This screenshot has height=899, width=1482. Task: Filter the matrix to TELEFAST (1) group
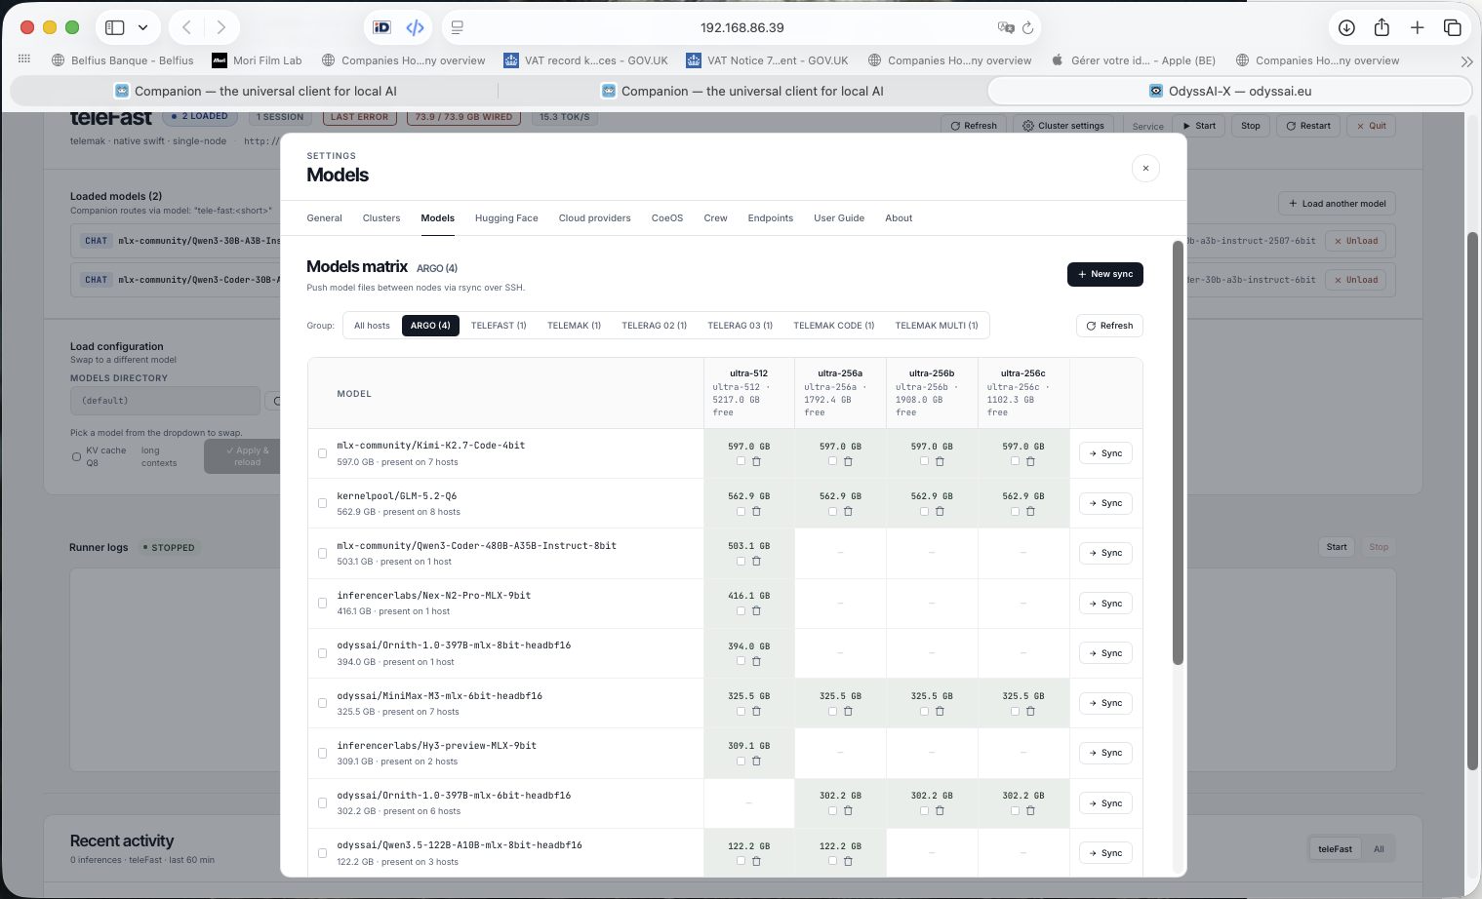[x=499, y=326]
